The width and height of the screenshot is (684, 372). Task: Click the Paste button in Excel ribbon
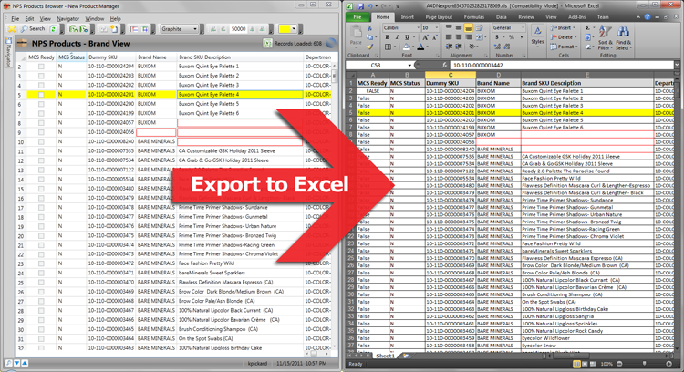point(356,35)
